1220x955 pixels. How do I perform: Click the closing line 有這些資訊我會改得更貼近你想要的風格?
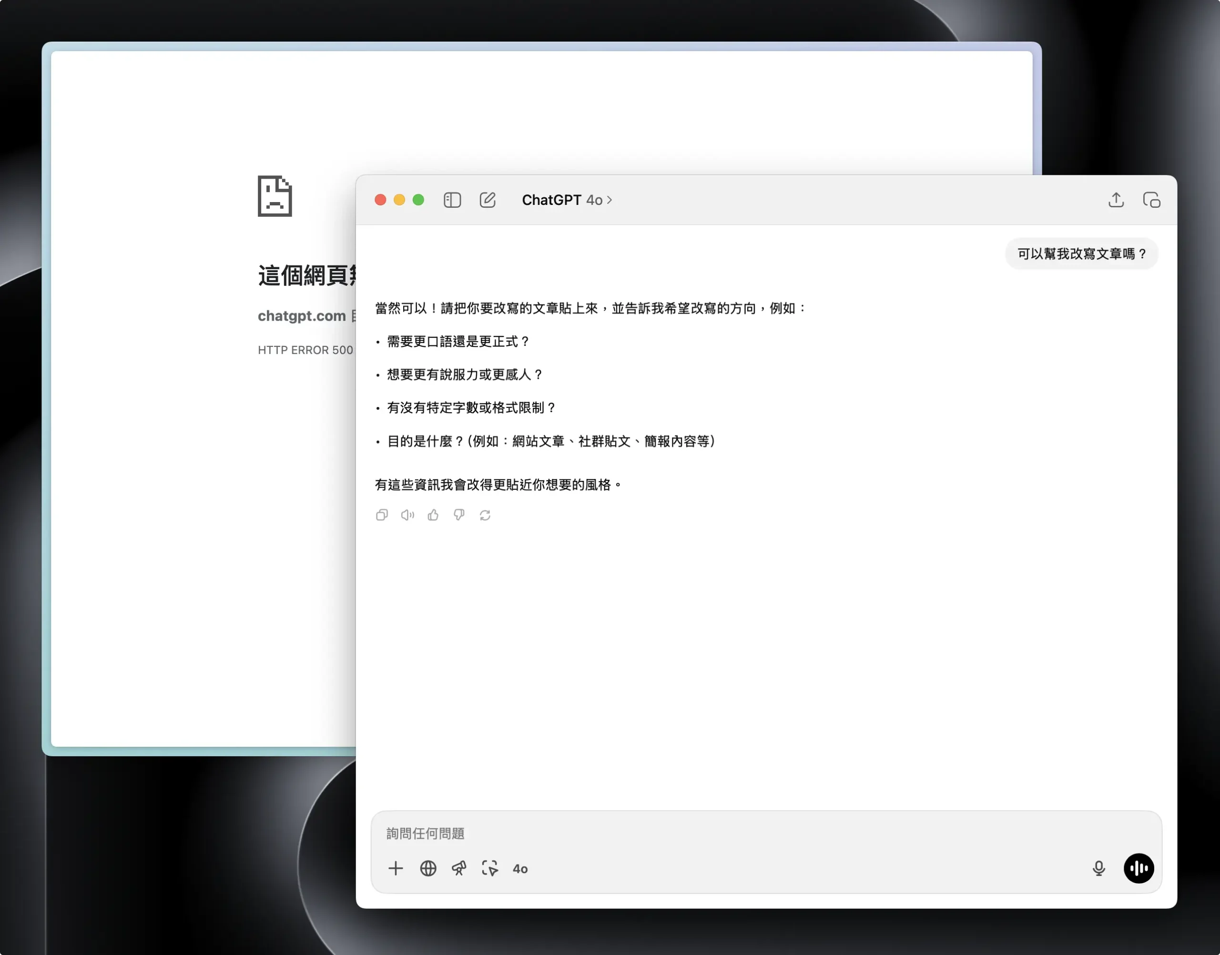click(498, 485)
